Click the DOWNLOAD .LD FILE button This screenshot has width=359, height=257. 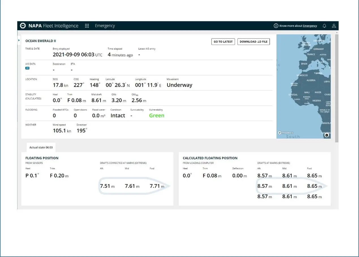click(x=253, y=42)
